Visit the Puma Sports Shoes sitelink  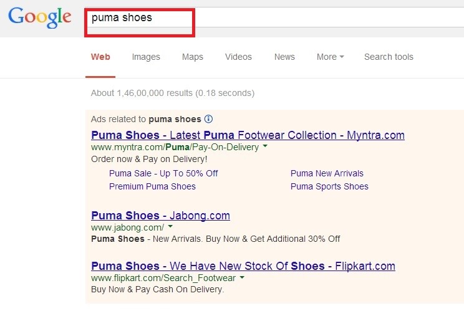click(329, 186)
